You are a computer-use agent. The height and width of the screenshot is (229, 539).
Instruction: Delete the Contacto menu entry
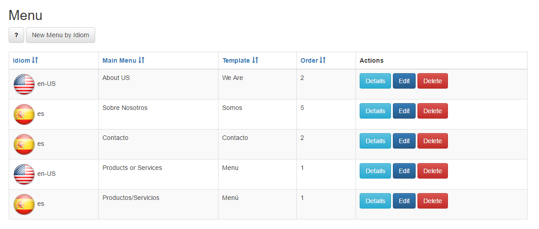click(432, 141)
